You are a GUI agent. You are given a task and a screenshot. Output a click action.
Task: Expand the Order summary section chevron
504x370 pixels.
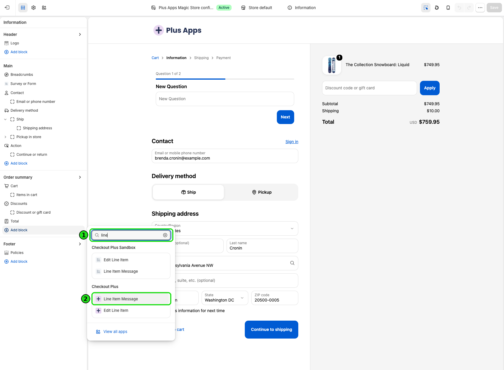[80, 177]
